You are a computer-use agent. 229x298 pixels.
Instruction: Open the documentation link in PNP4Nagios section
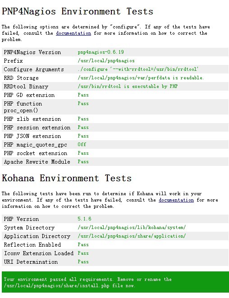pos(73,33)
